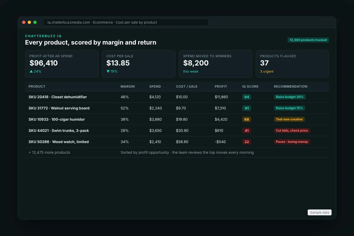Select SKU 31772 Walnut serving board row
The height and width of the screenshot is (236, 354).
pos(177,108)
